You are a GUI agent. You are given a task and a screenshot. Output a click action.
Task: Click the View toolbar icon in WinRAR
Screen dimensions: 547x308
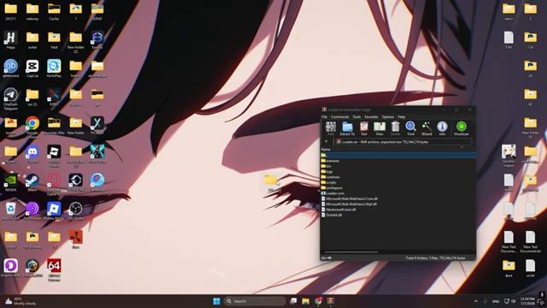coord(379,128)
